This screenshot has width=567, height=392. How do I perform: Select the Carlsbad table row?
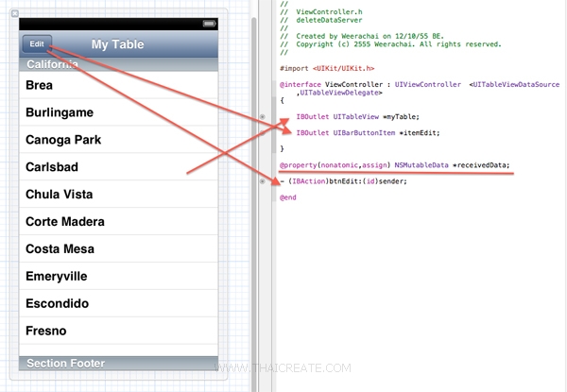(x=119, y=167)
